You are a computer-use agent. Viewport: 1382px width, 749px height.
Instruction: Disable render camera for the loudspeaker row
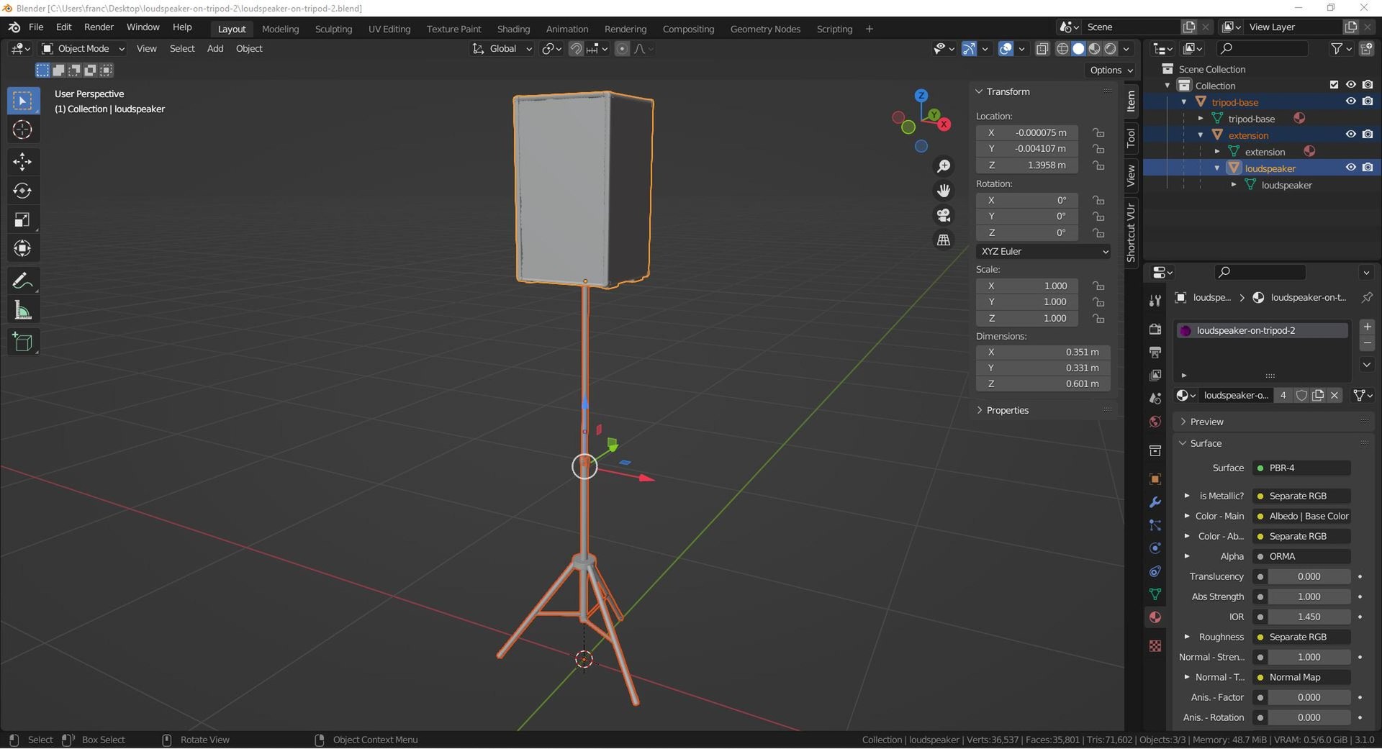point(1368,168)
